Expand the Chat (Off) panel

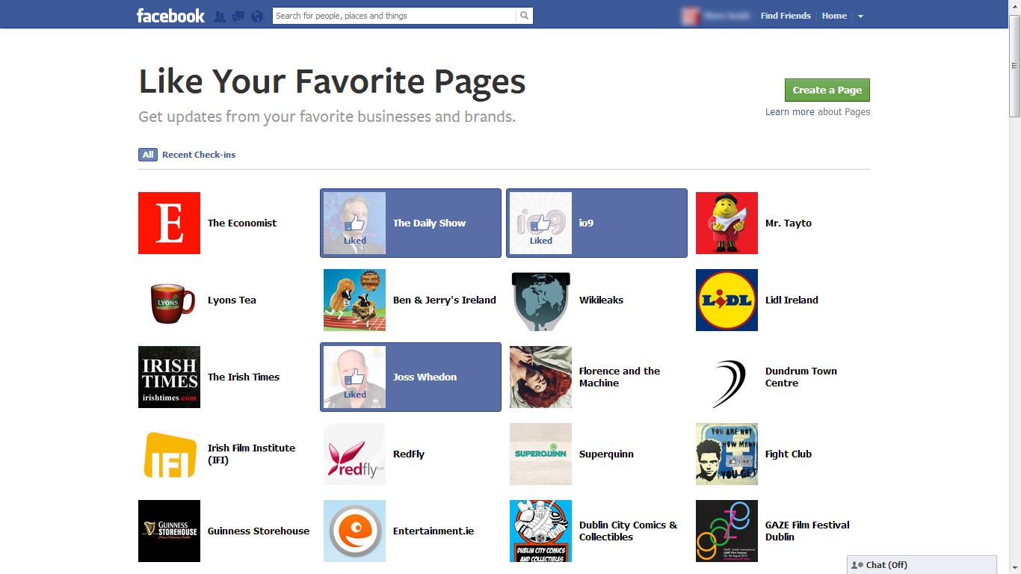tap(921, 565)
